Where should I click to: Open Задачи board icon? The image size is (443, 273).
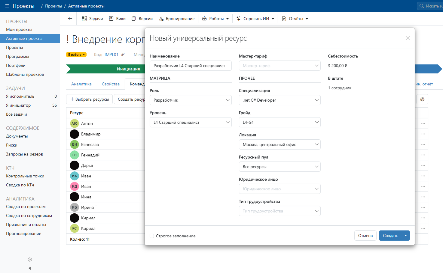pos(84,19)
